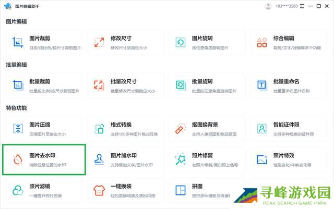Click the 修改尺寸 resize icon
The height and width of the screenshot is (209, 334).
[99, 42]
